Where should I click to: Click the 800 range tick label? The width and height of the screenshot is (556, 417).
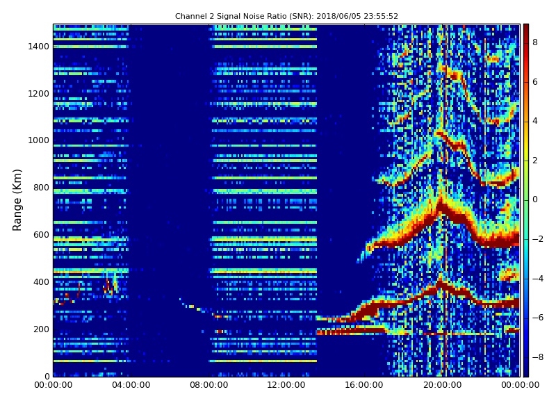tap(41, 188)
